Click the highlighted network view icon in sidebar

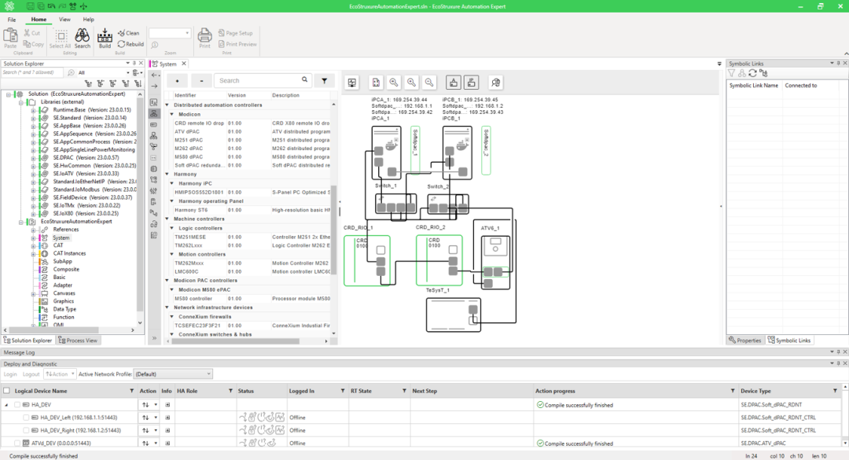pyautogui.click(x=154, y=114)
